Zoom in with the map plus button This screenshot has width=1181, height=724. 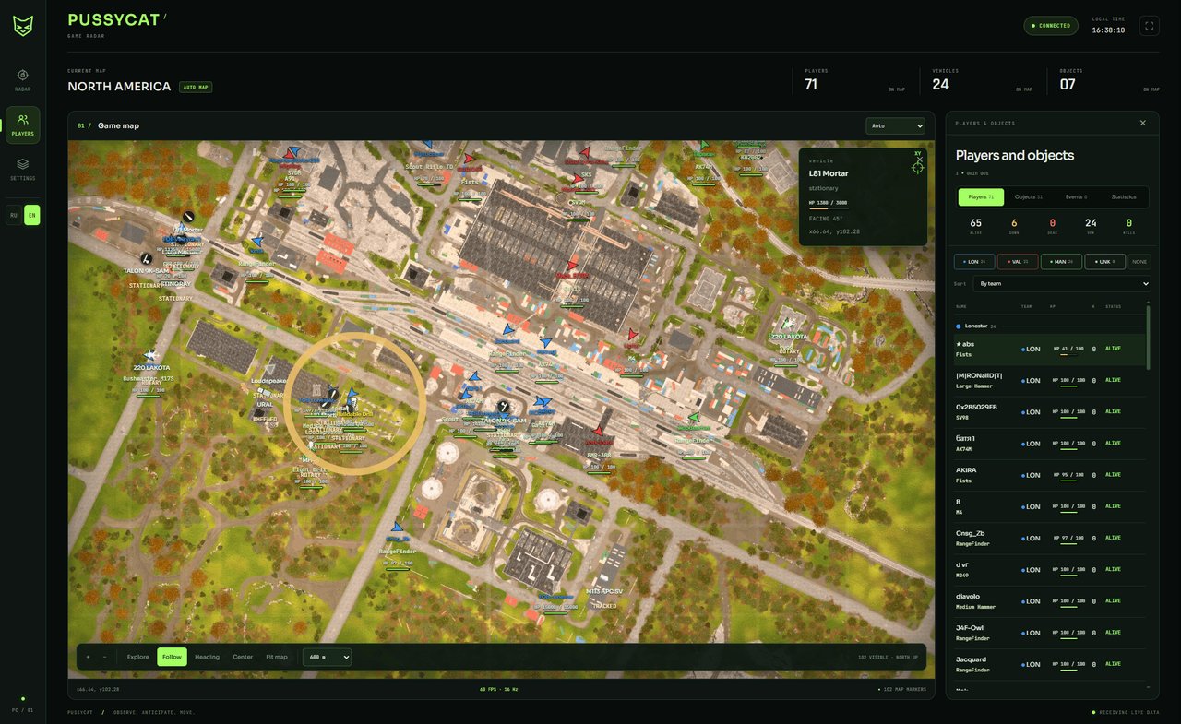(x=89, y=657)
